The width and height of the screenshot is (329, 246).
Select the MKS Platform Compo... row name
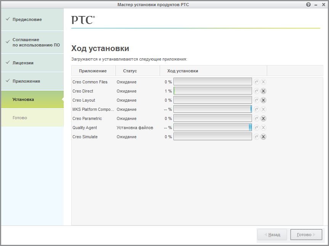tap(93, 109)
